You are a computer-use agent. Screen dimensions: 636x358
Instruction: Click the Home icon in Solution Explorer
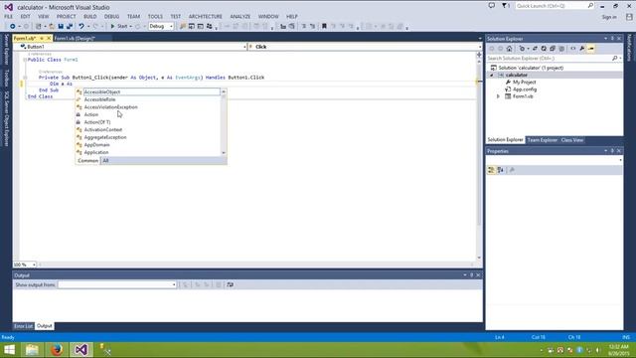click(x=509, y=49)
